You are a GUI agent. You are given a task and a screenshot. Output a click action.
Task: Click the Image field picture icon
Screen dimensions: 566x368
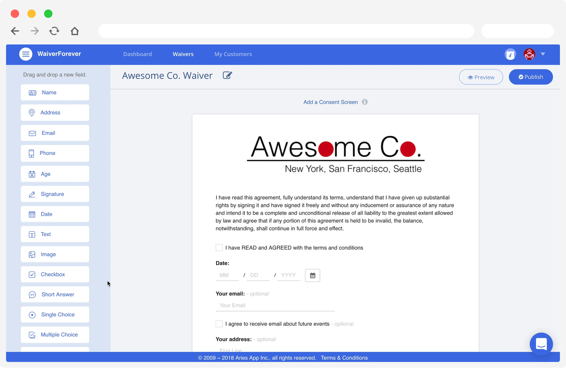[x=32, y=255]
